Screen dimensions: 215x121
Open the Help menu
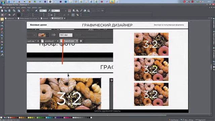click(x=40, y=7)
